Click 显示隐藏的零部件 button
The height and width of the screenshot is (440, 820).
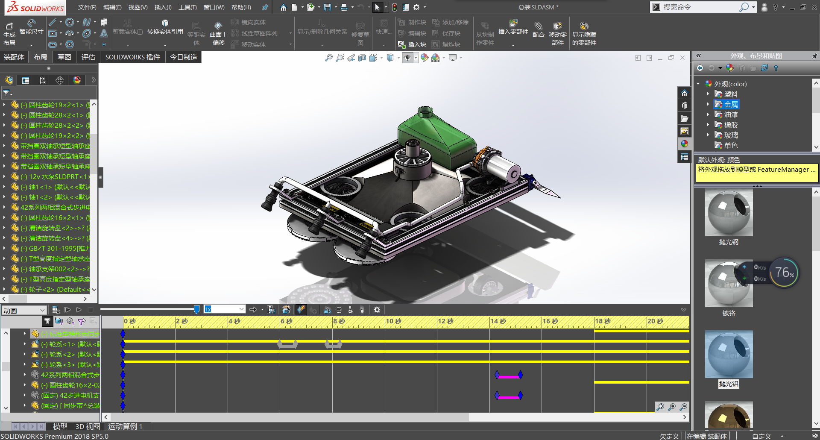(x=584, y=33)
